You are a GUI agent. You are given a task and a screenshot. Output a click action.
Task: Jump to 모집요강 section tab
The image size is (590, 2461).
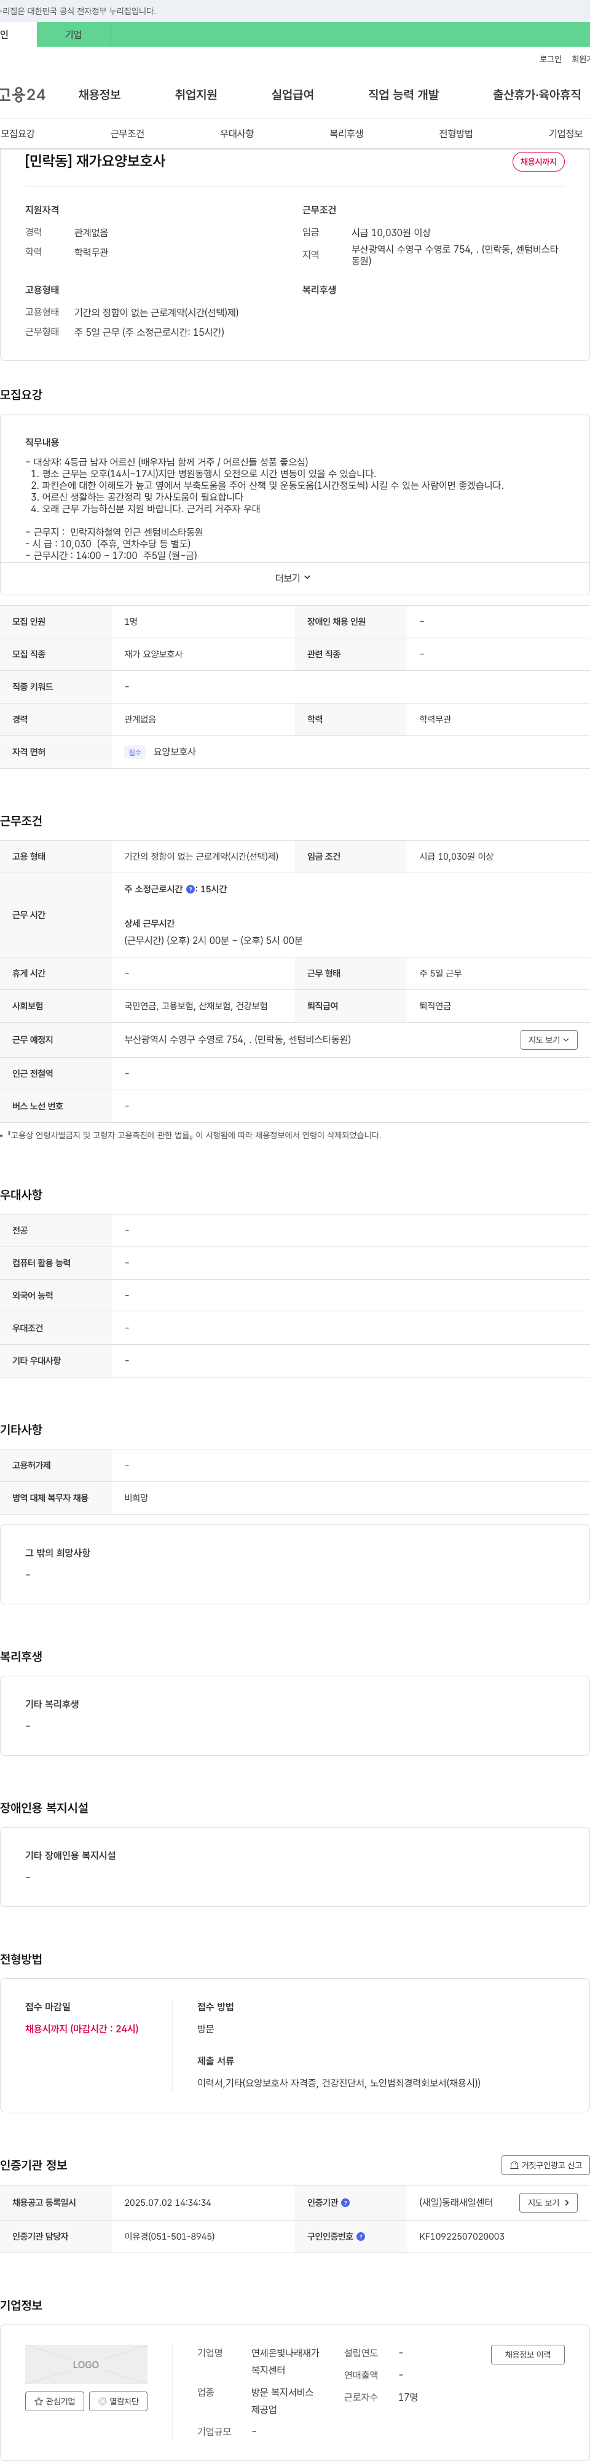point(18,134)
